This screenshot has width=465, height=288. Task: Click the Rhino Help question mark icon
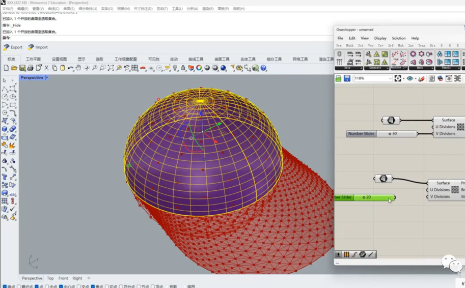(263, 68)
